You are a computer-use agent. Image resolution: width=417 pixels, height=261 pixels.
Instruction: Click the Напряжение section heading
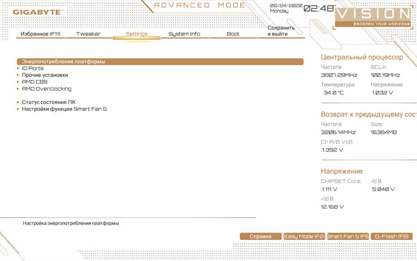pos(342,171)
